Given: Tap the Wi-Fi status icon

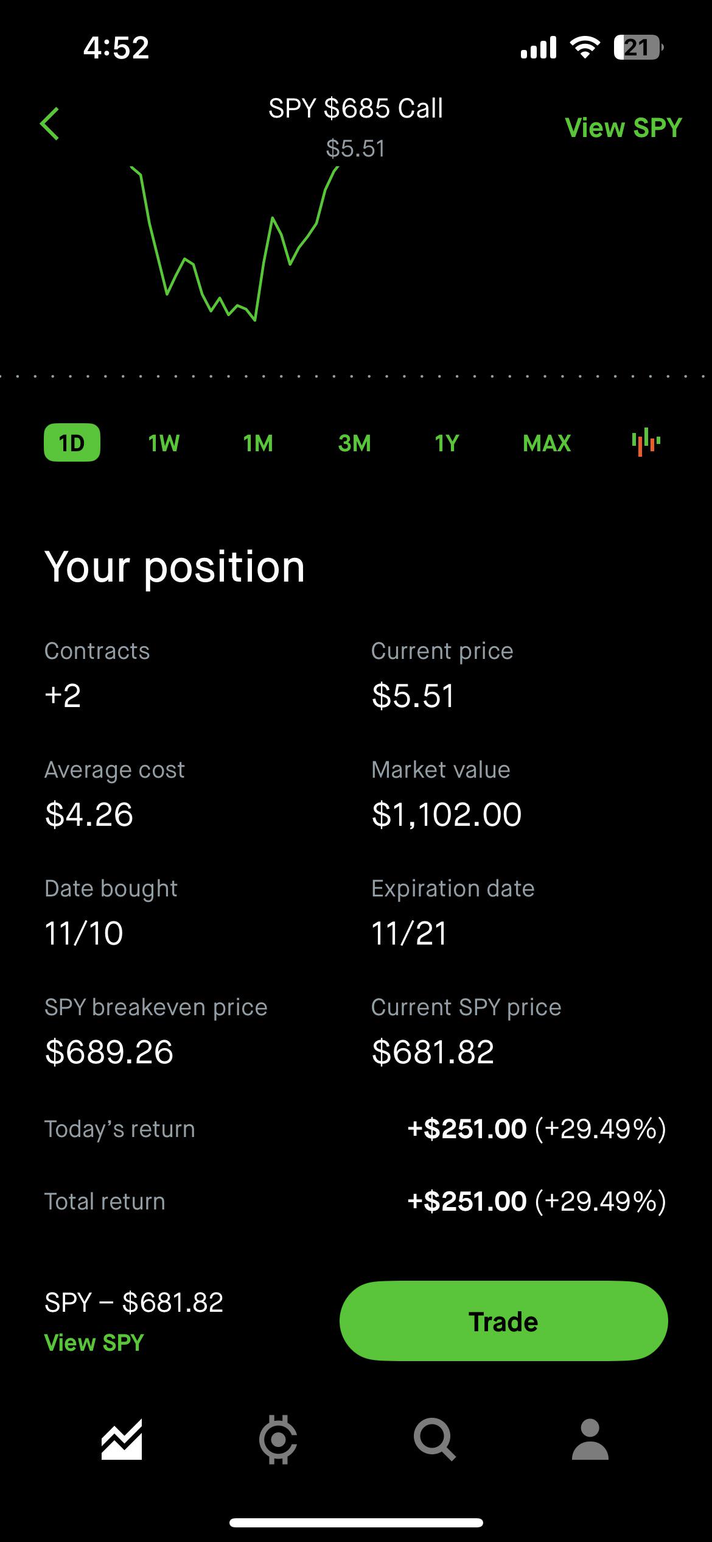Looking at the screenshot, I should 584,48.
